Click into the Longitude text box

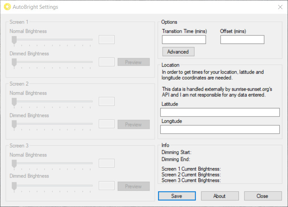click(x=220, y=129)
